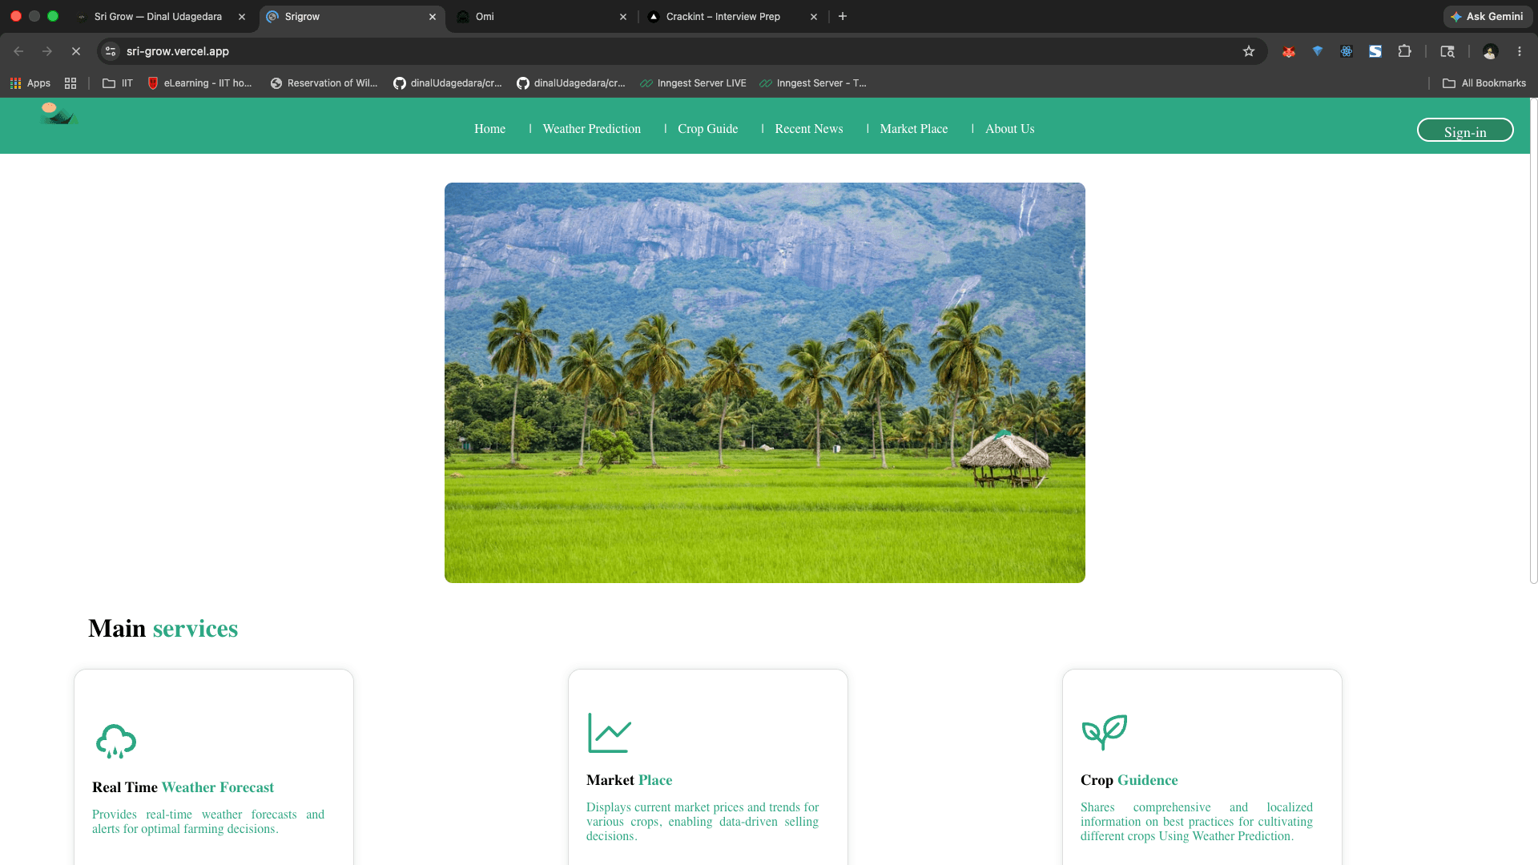Open the All Bookmarks folder
The width and height of the screenshot is (1538, 865).
(x=1484, y=83)
